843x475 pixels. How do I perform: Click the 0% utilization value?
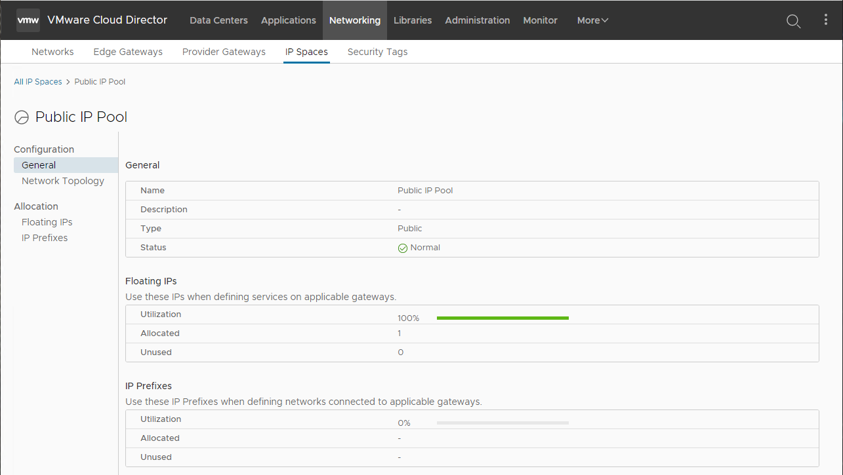point(404,423)
